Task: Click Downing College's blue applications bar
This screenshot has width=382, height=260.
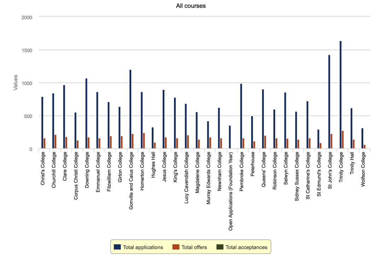Action: click(86, 114)
